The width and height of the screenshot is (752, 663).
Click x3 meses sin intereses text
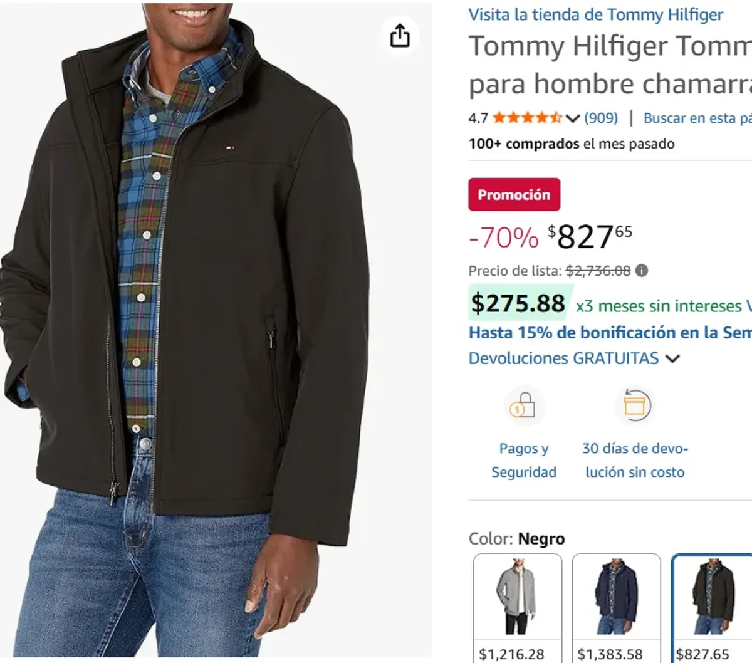click(x=658, y=306)
